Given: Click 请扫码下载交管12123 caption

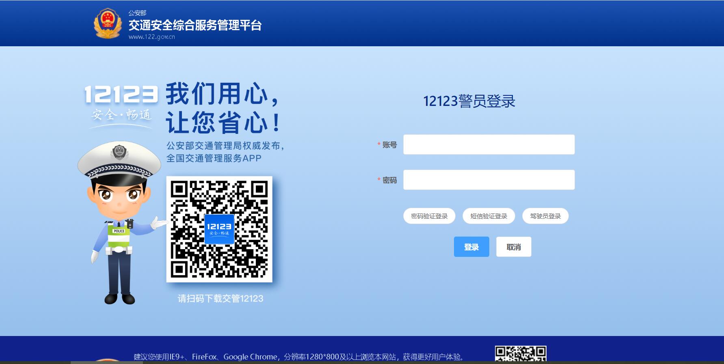Looking at the screenshot, I should coord(220,299).
